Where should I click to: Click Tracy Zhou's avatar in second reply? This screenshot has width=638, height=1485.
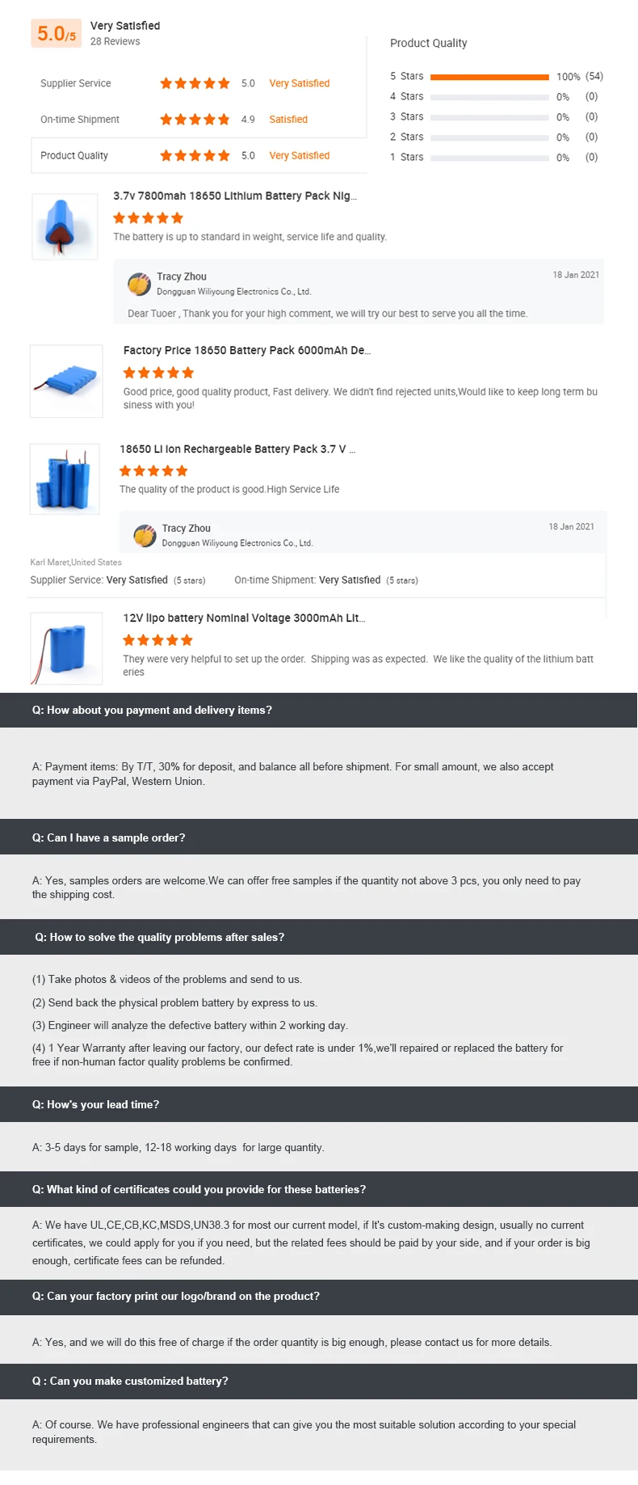pyautogui.click(x=145, y=535)
